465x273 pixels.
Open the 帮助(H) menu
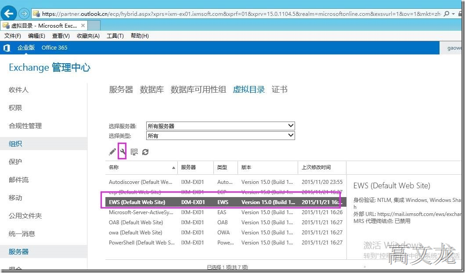click(140, 36)
